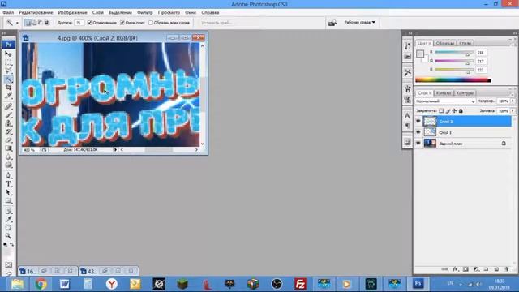
Task: Open the Файл menu
Action: pos(8,12)
